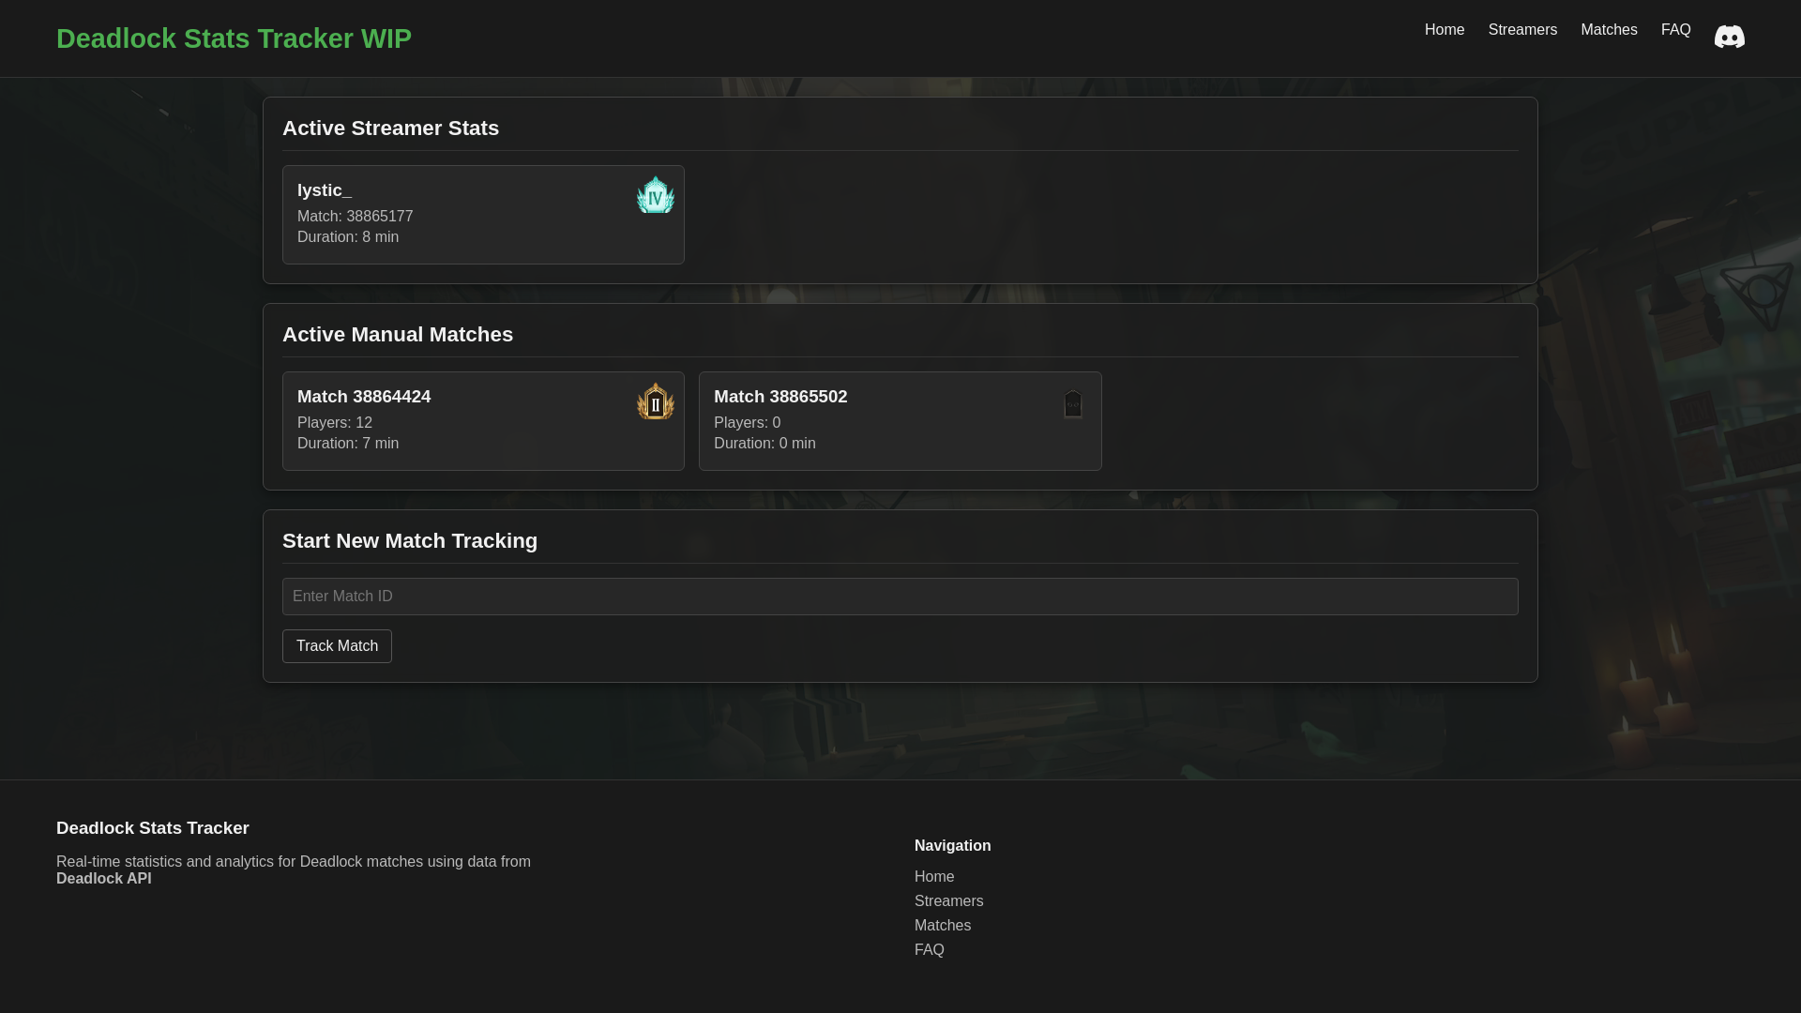This screenshot has height=1013, width=1801.
Task: Click FAQ in footer navigation
Action: [929, 950]
